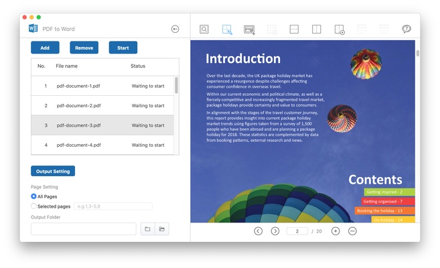
Task: Click the back arrow circle icon
Action: 175,29
